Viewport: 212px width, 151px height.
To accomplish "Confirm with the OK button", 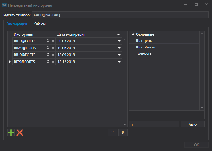I will [x=197, y=145].
